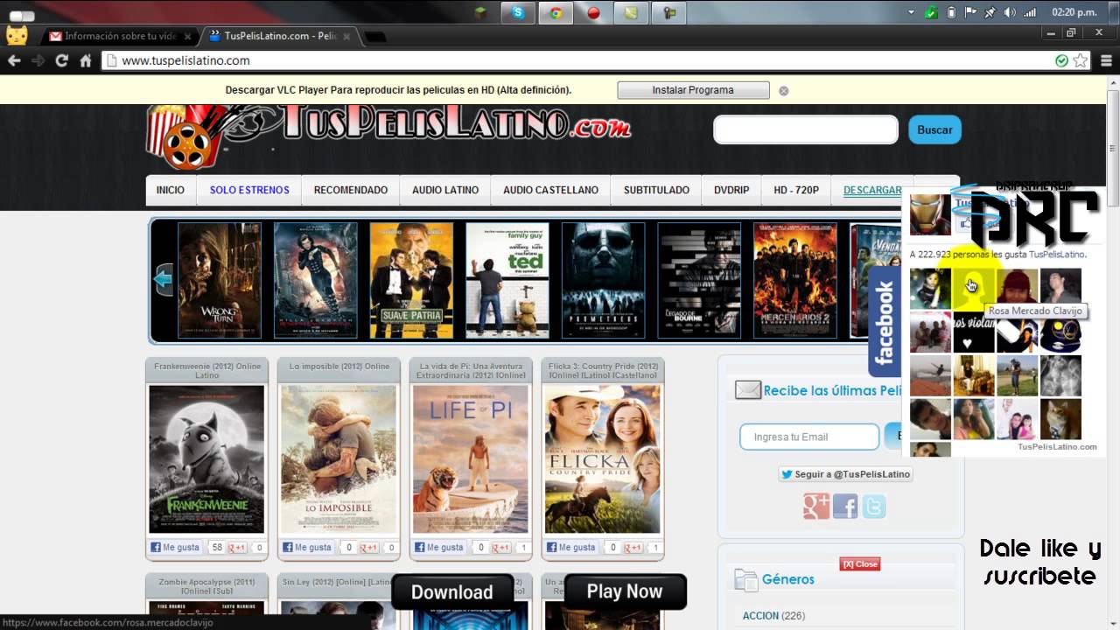Click the envelope icon beside Recibe las últimas

(x=747, y=390)
